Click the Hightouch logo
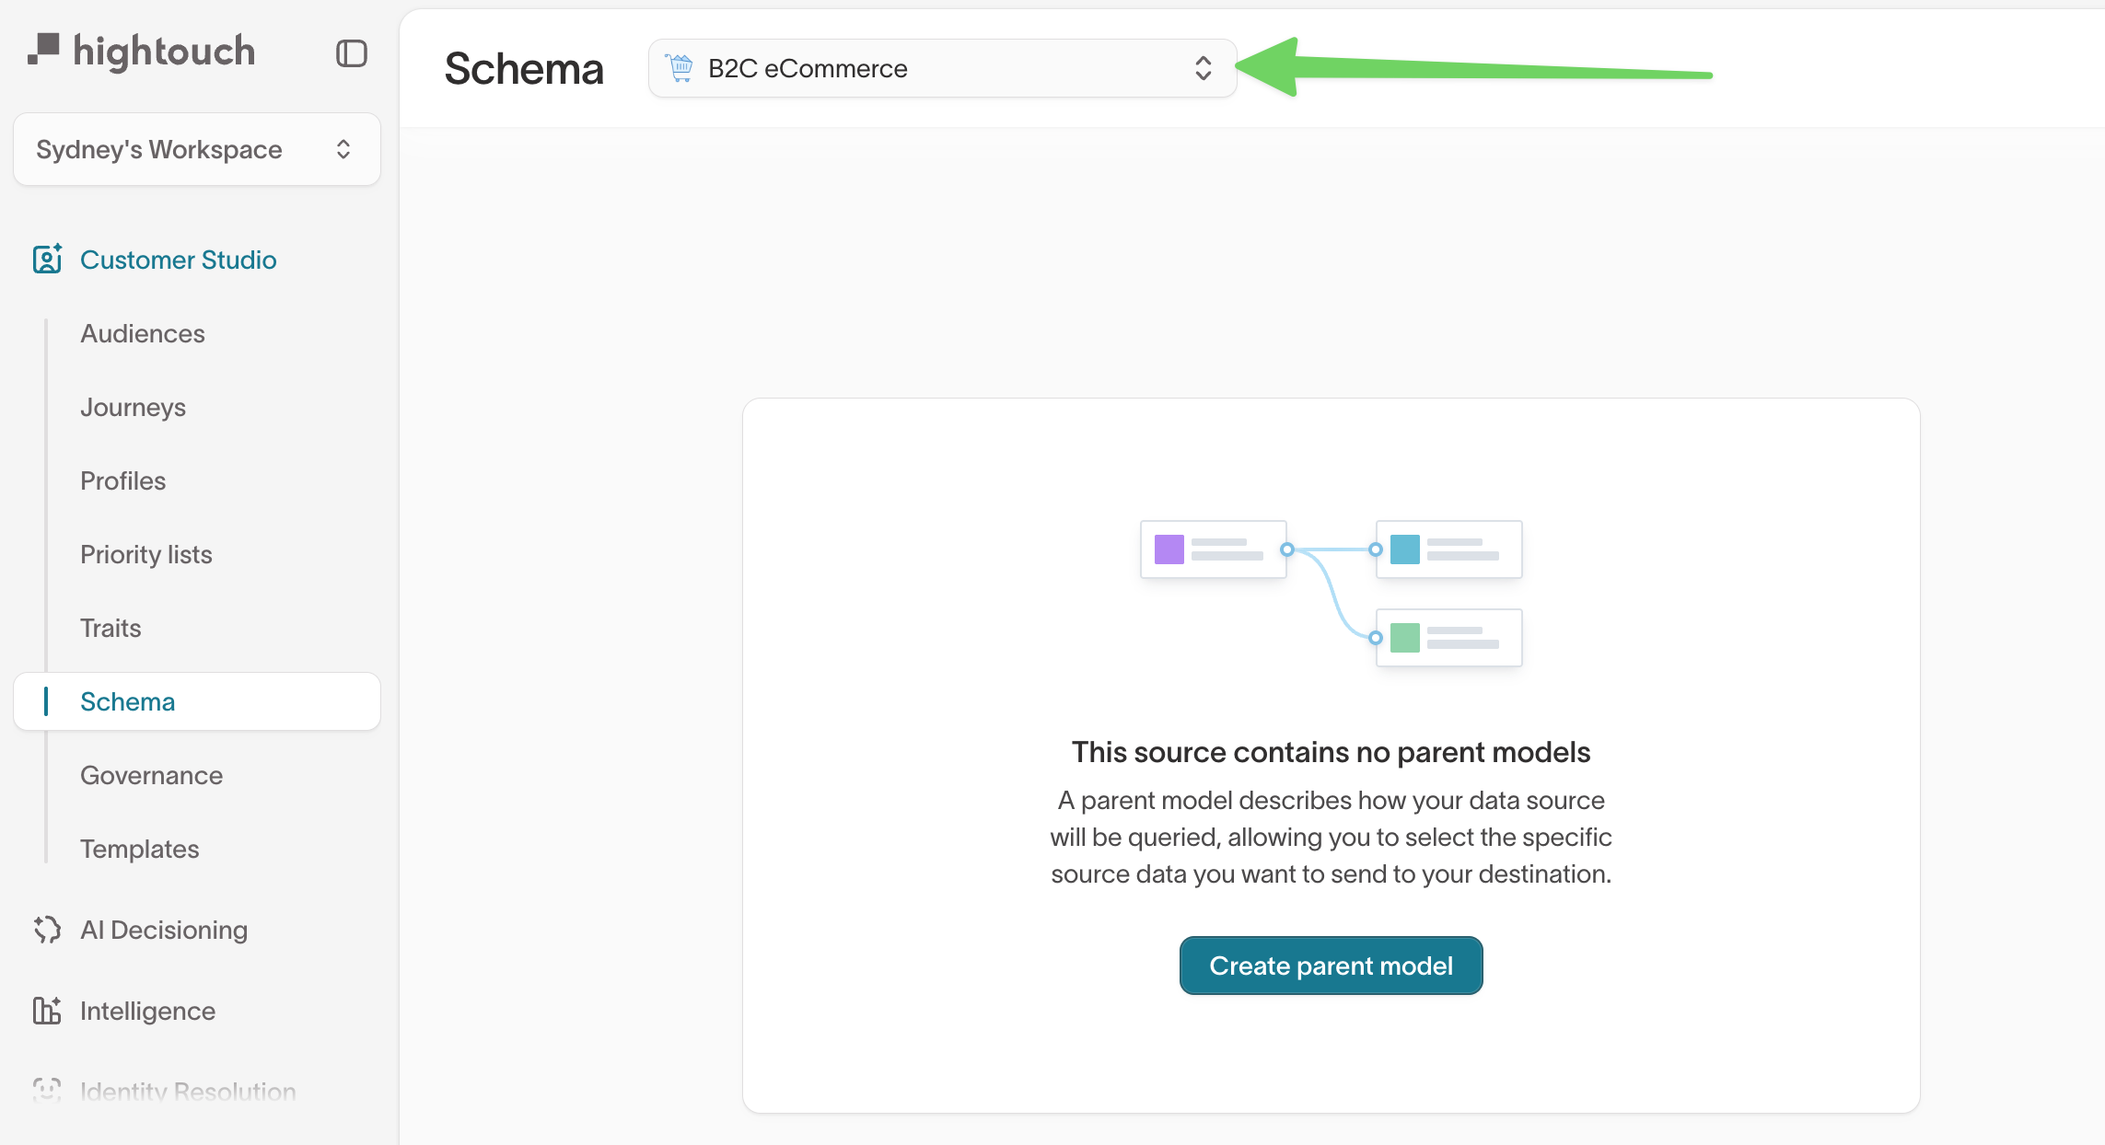Screen dimensions: 2105x1145 [x=143, y=51]
